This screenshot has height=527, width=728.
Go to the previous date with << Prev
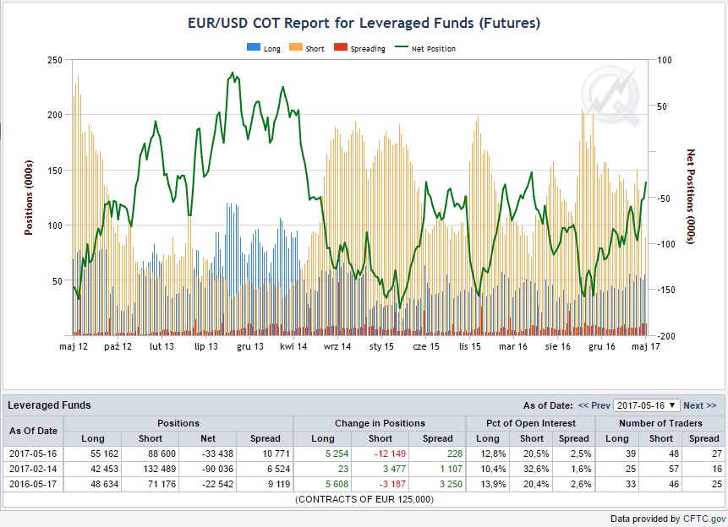[594, 405]
